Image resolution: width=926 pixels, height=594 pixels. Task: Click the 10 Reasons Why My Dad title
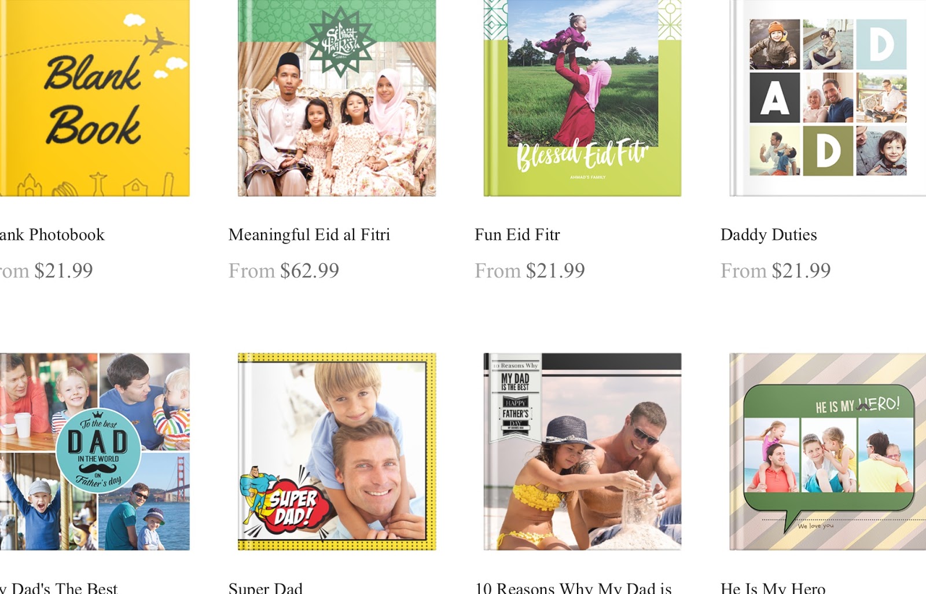pyautogui.click(x=574, y=587)
